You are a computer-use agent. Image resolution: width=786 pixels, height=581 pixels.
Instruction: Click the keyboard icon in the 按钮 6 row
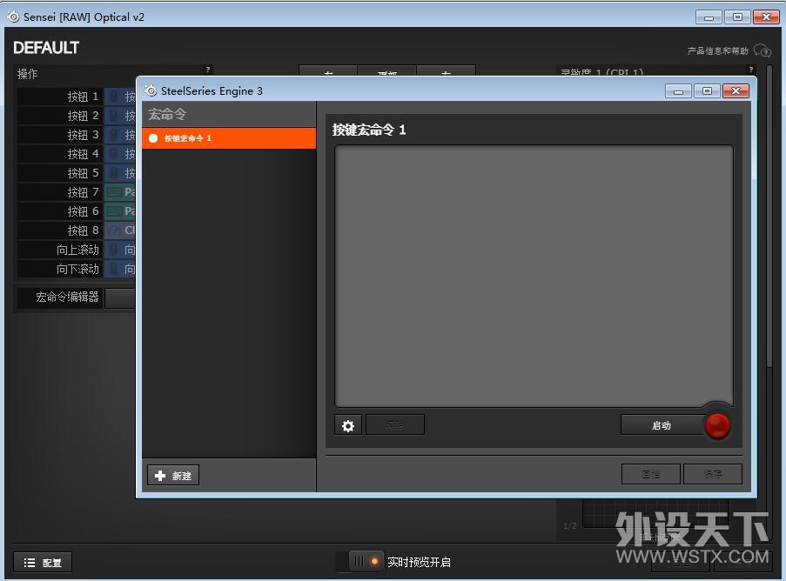coord(114,211)
